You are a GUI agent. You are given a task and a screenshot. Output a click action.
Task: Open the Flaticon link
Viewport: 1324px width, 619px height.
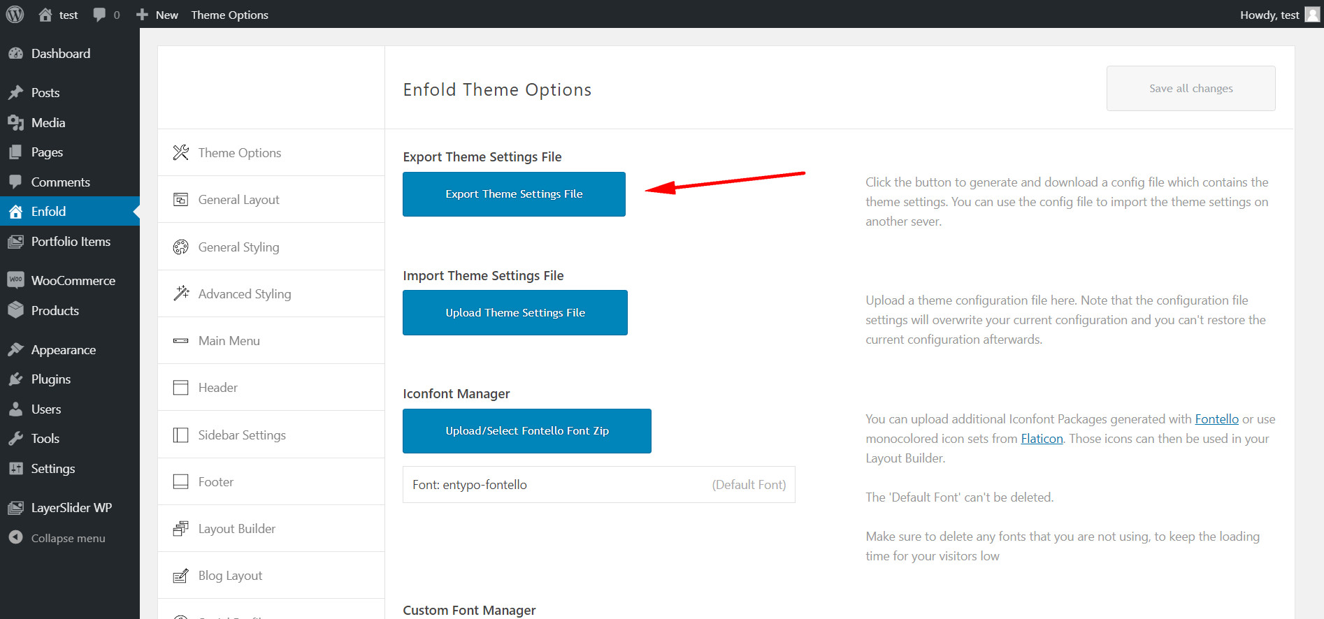coord(1042,439)
